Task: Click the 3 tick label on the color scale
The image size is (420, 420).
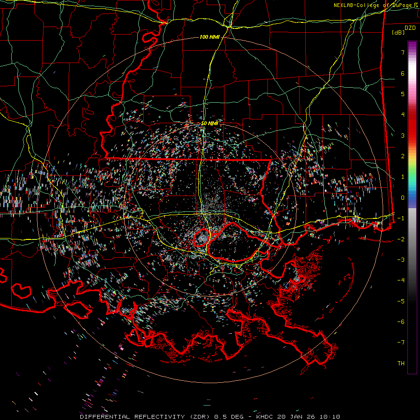Action: [x=403, y=135]
